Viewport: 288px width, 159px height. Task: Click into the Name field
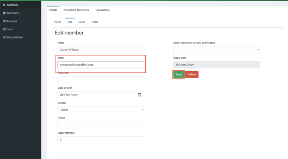pos(100,50)
